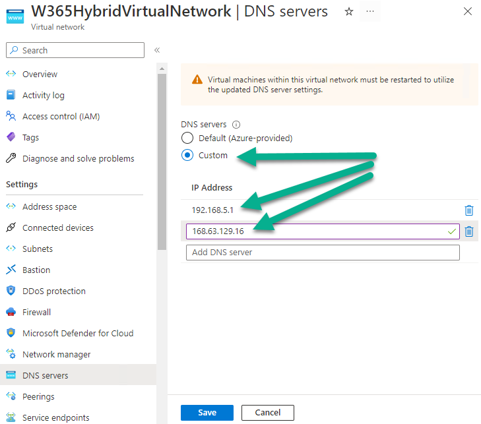This screenshot has height=424, width=481.
Task: Go to Activity log
Action: (44, 96)
